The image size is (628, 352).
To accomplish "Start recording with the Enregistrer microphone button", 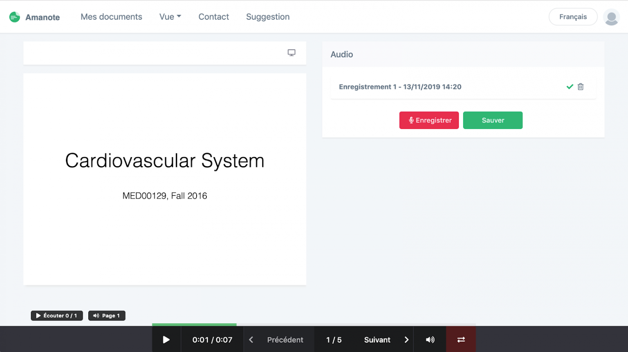I will coord(429,120).
